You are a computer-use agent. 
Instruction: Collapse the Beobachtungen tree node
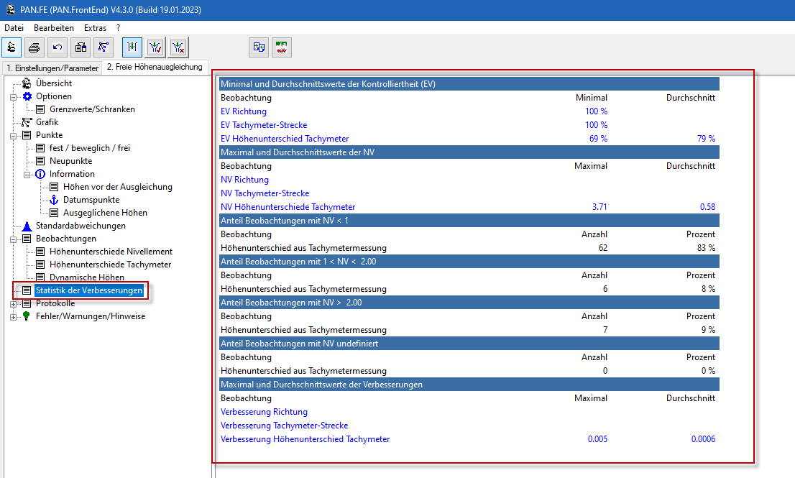[x=13, y=239]
